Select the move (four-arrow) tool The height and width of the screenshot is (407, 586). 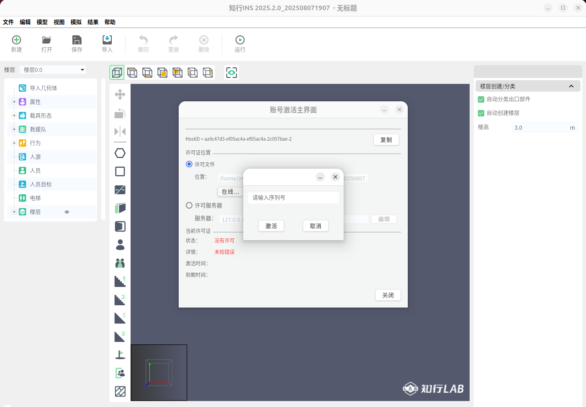120,94
